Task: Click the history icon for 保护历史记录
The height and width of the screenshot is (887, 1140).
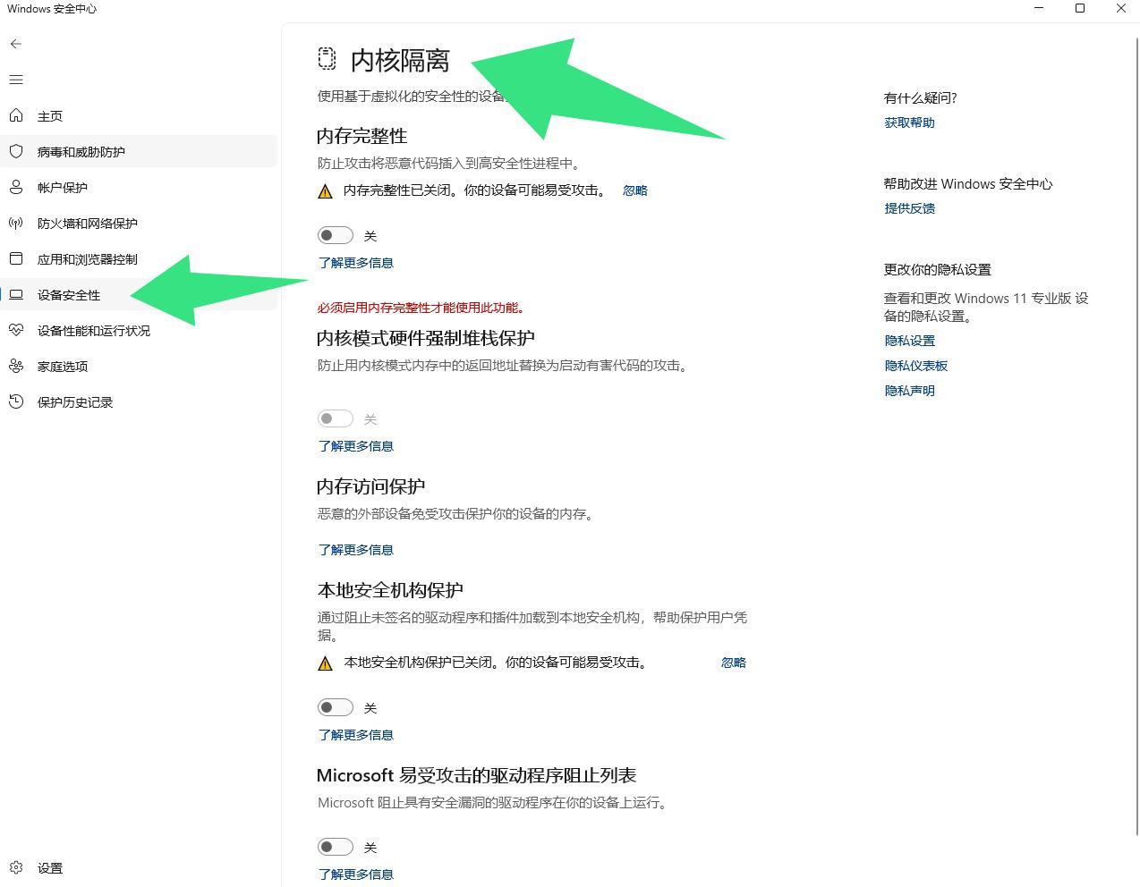Action: [16, 401]
